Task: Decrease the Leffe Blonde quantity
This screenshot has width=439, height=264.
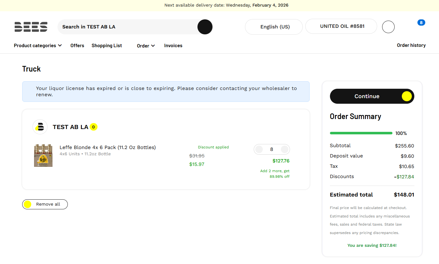Action: [x=259, y=149]
